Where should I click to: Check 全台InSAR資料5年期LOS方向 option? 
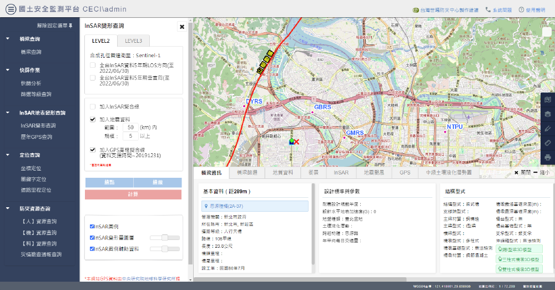point(93,65)
